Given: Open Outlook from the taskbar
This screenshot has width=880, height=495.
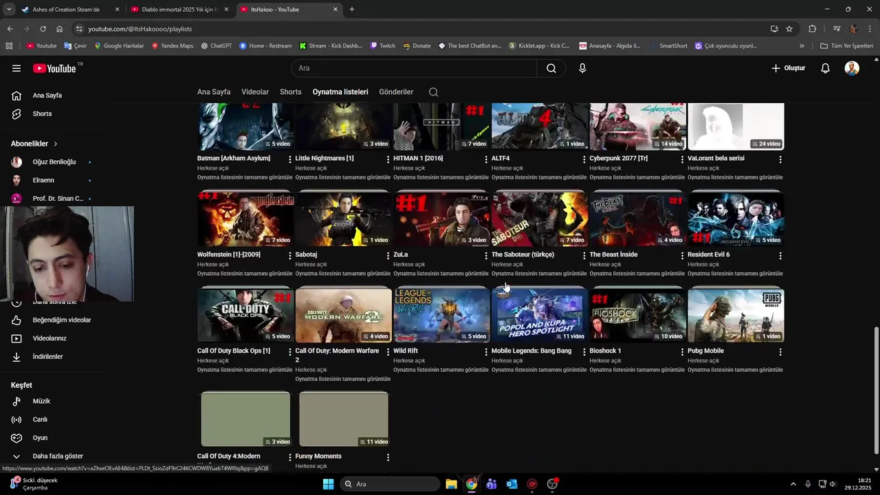Looking at the screenshot, I should pos(511,484).
